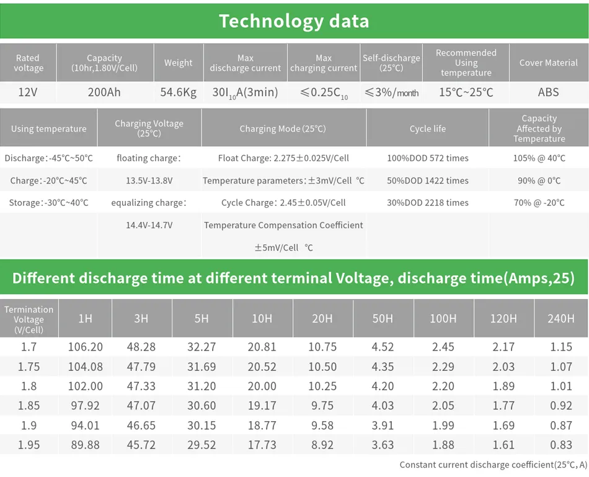
Task: Select the "Rated voltage" column header
Action: (x=28, y=63)
